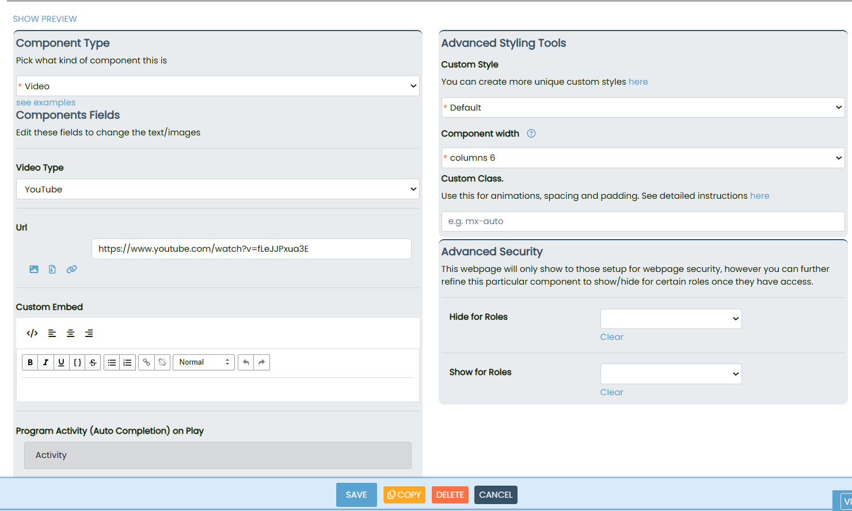Open HTML source code view in Custom Embed
Viewport: 852px width, 511px height.
(32, 333)
